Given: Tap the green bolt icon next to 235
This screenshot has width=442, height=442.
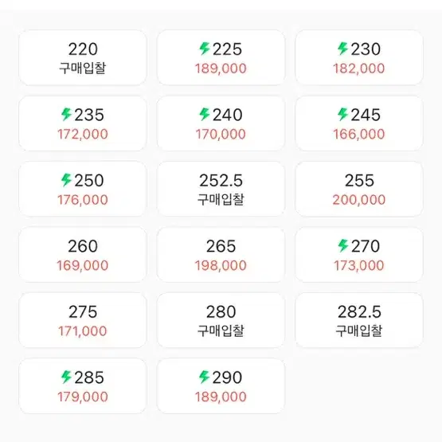Looking at the screenshot, I should 67,114.
